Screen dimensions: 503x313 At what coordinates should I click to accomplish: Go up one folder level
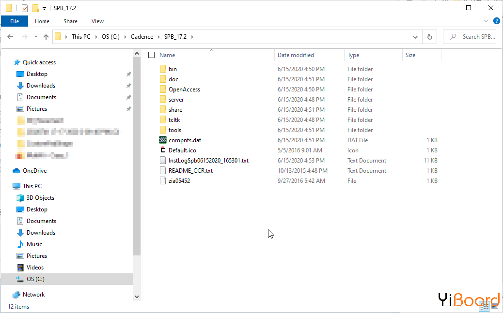46,37
